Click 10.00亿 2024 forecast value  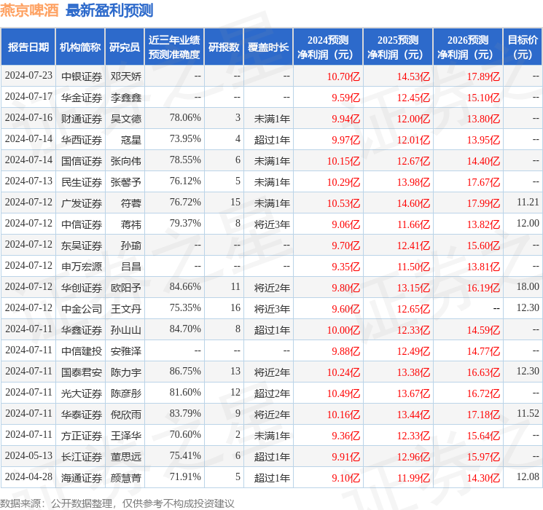[x=343, y=329]
